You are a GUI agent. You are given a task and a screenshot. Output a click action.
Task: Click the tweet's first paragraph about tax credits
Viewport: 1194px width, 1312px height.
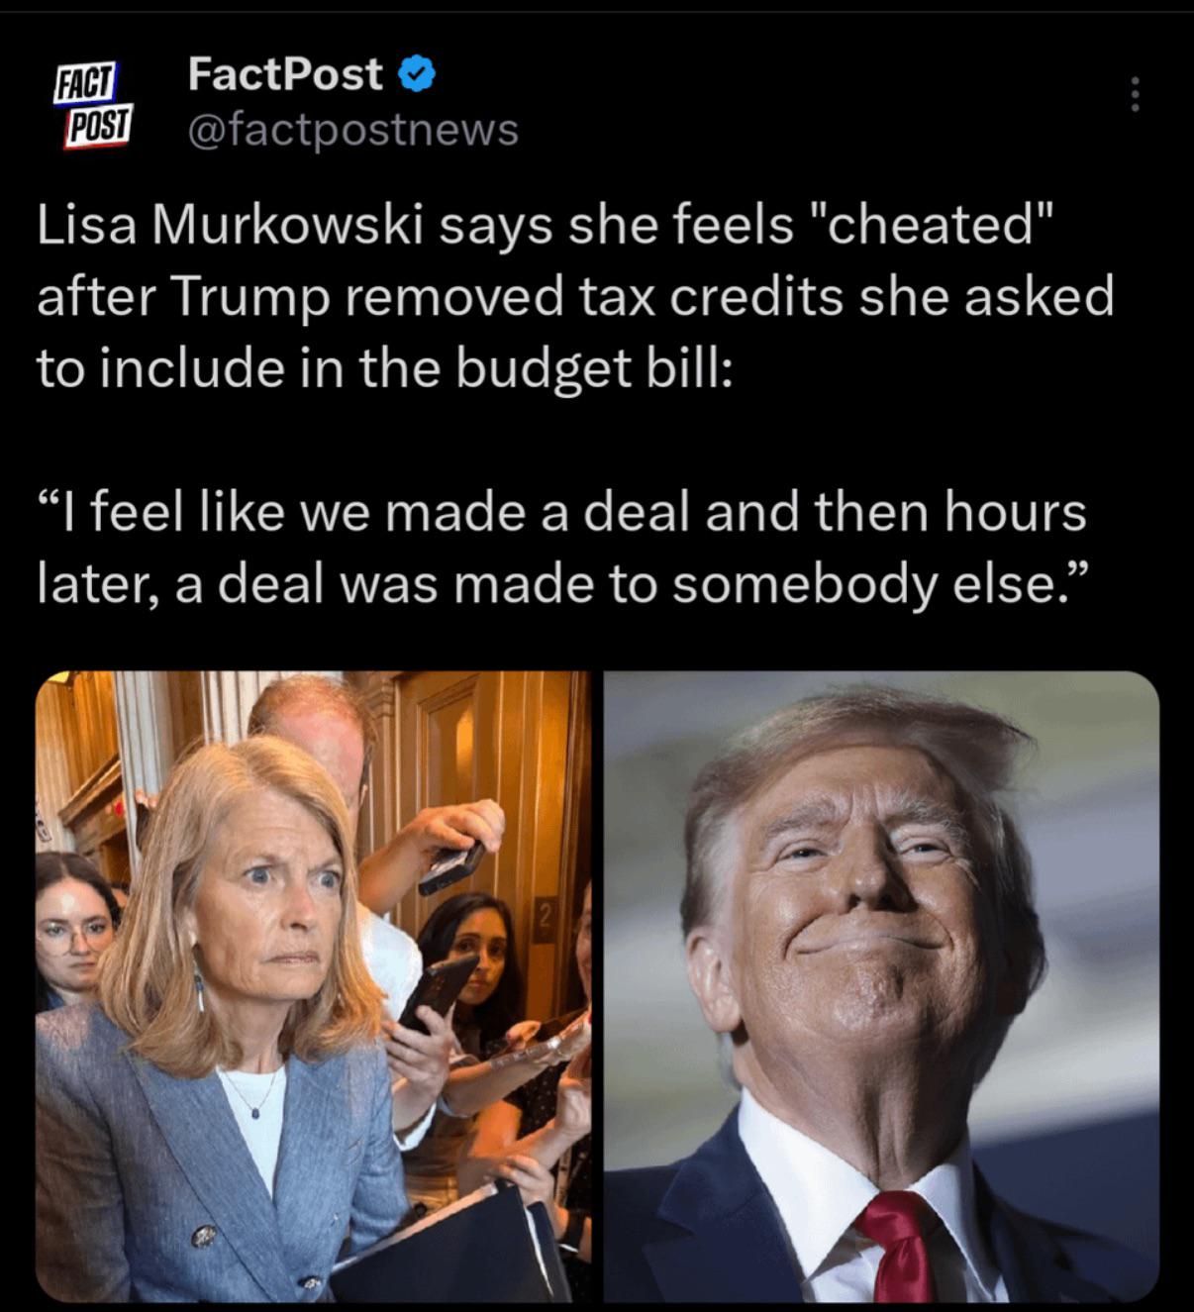point(575,296)
